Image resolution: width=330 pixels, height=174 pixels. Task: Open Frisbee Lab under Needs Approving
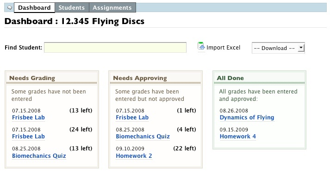(132, 118)
